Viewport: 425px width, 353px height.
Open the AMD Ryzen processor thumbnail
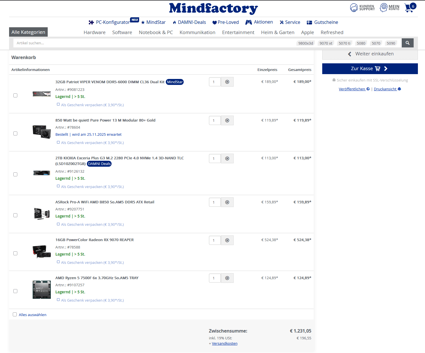pyautogui.click(x=42, y=290)
